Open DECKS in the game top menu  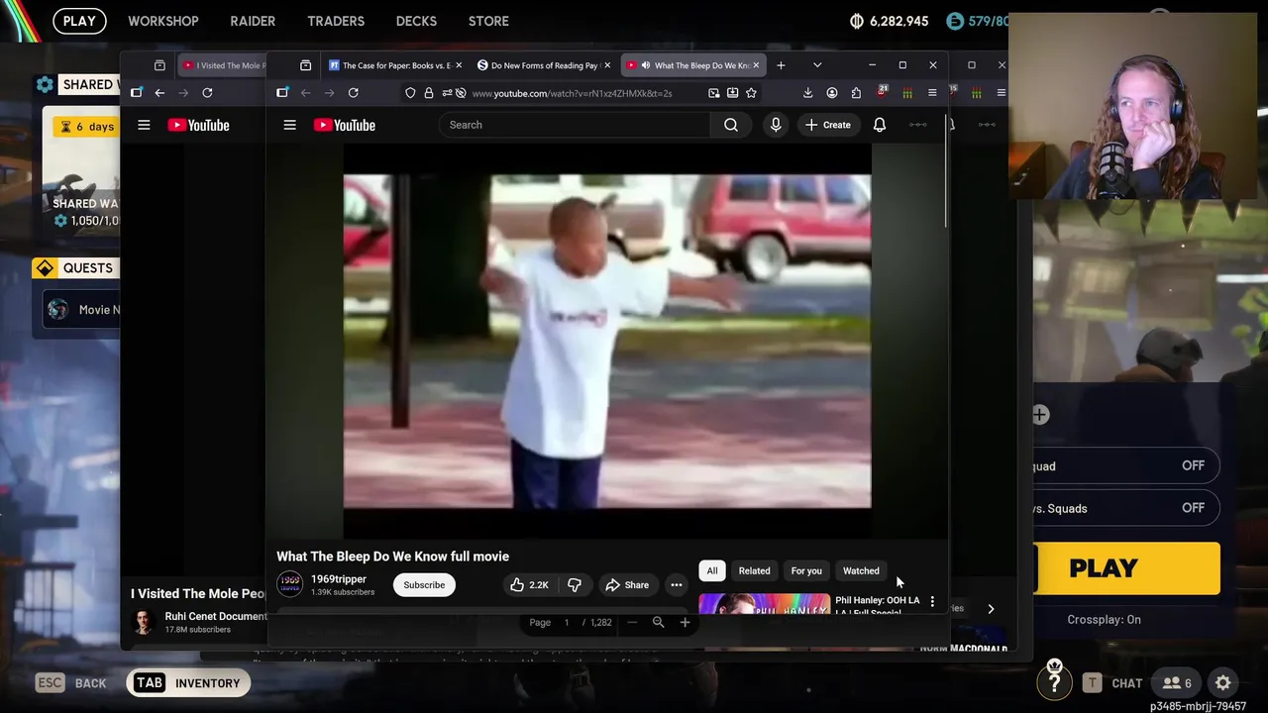pyautogui.click(x=416, y=21)
